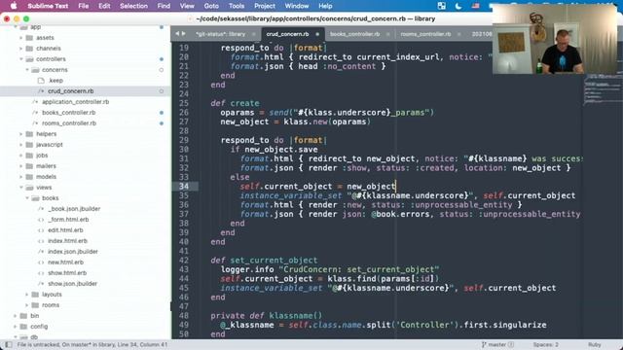Image resolution: width=623 pixels, height=350 pixels.
Task: Switch to the git-status library tab
Action: click(x=221, y=34)
